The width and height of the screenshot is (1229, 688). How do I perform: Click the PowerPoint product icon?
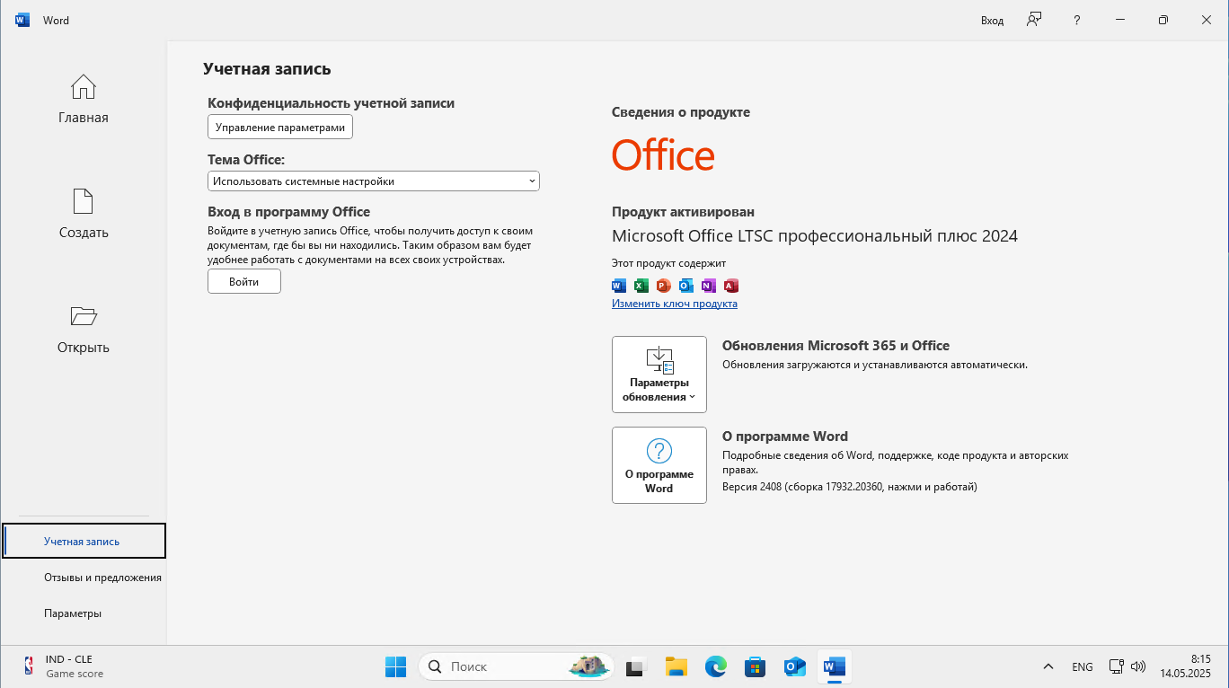point(663,286)
